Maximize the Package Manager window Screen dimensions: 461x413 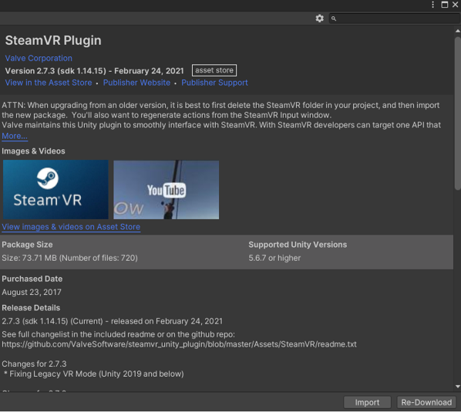445,5
